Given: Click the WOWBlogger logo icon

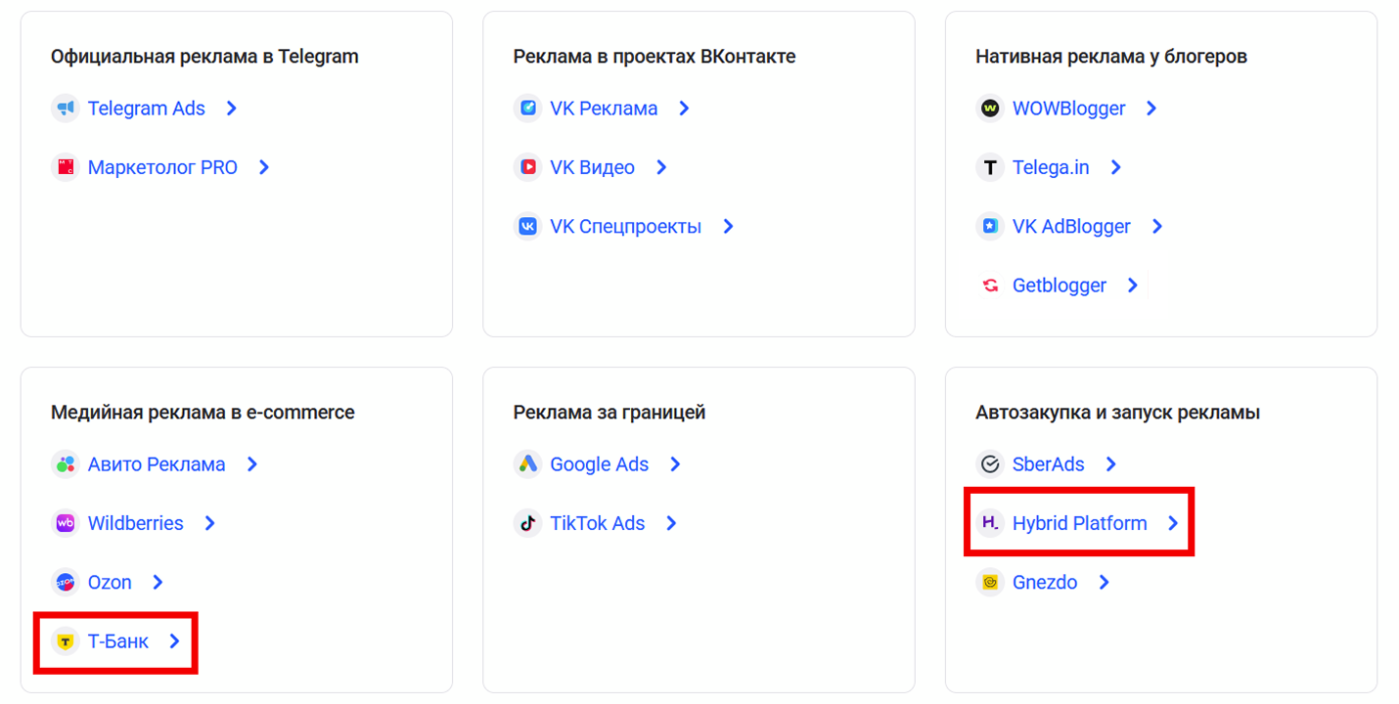Looking at the screenshot, I should (990, 109).
